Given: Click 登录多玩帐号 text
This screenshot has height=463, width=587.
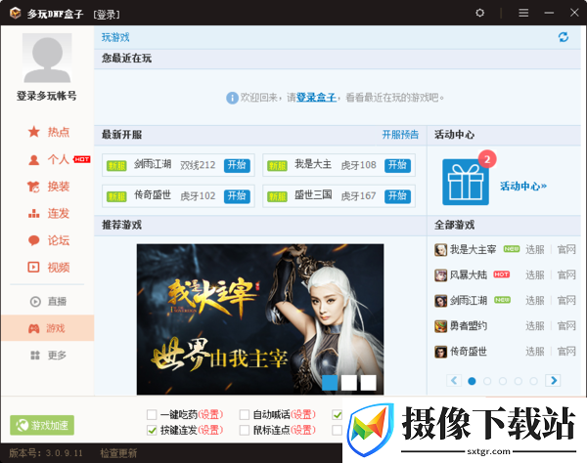Looking at the screenshot, I should coord(46,96).
